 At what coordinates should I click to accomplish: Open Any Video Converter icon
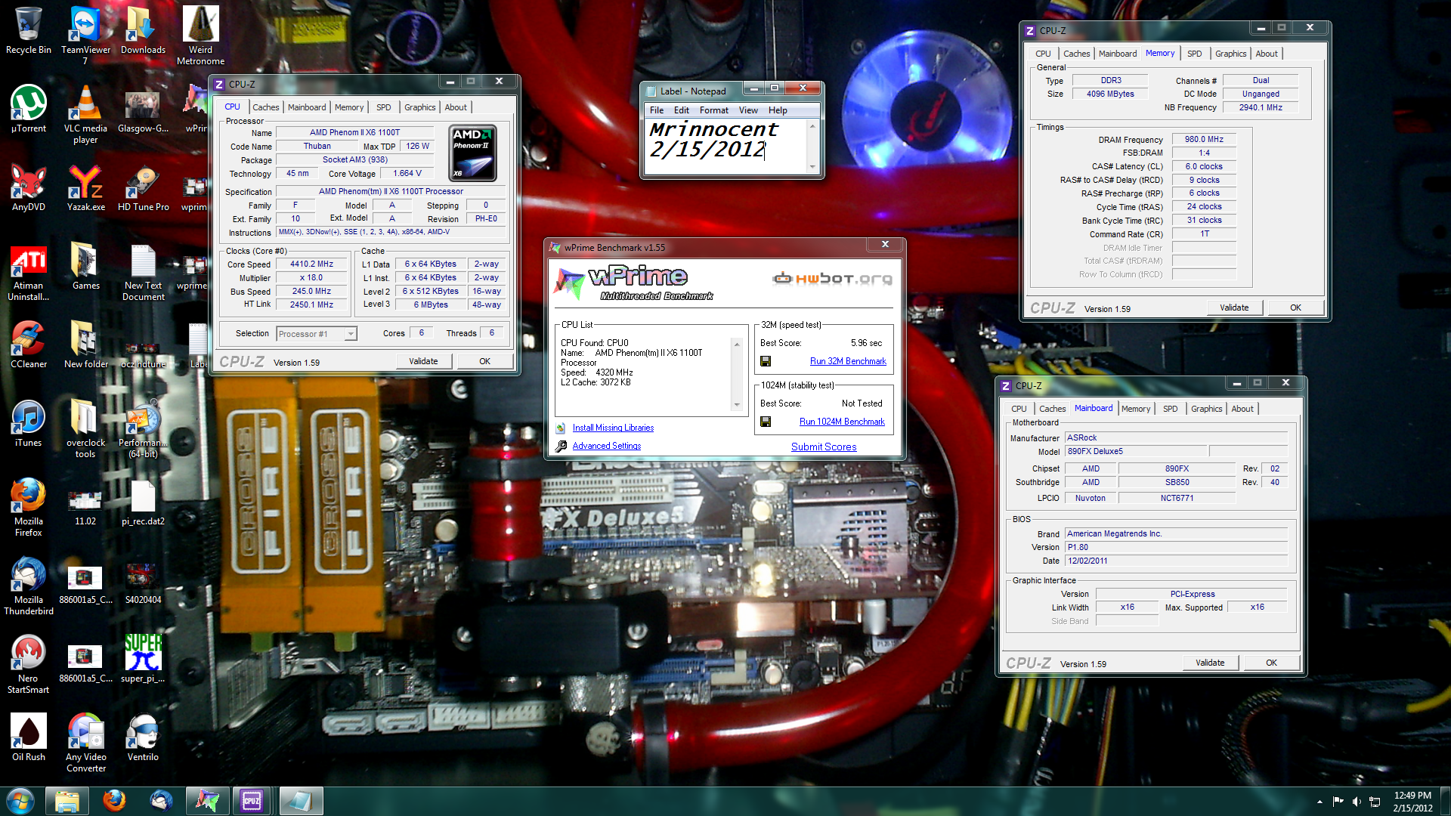[x=85, y=743]
